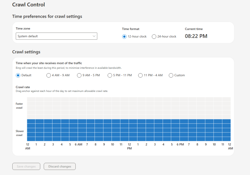Viewport: 250px width, 175px height.
Task: Click the Current time label
Action: [194, 29]
